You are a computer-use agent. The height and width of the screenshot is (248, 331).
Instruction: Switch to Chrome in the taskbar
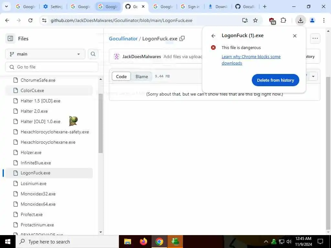pyautogui.click(x=159, y=242)
